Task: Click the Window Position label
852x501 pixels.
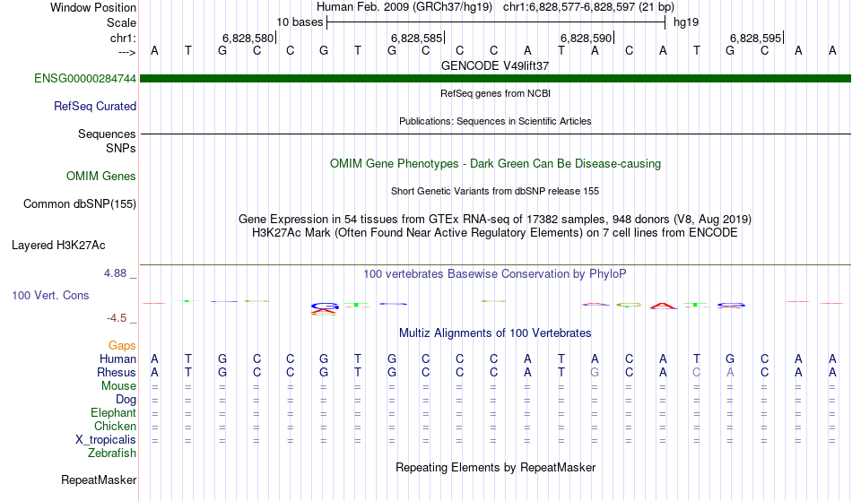Action: point(93,7)
